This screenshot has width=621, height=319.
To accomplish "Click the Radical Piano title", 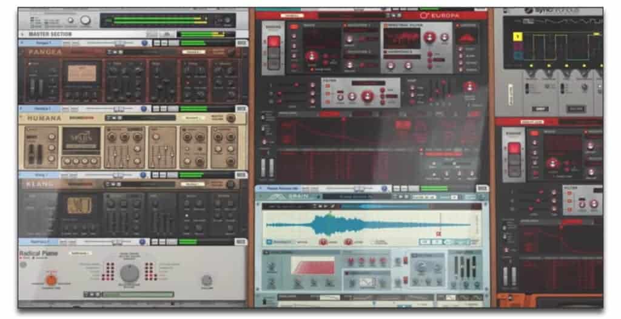I will coord(38,254).
